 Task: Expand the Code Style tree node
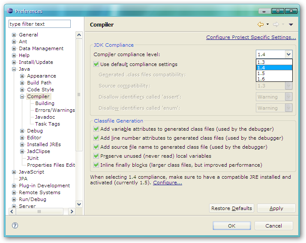point(22,90)
